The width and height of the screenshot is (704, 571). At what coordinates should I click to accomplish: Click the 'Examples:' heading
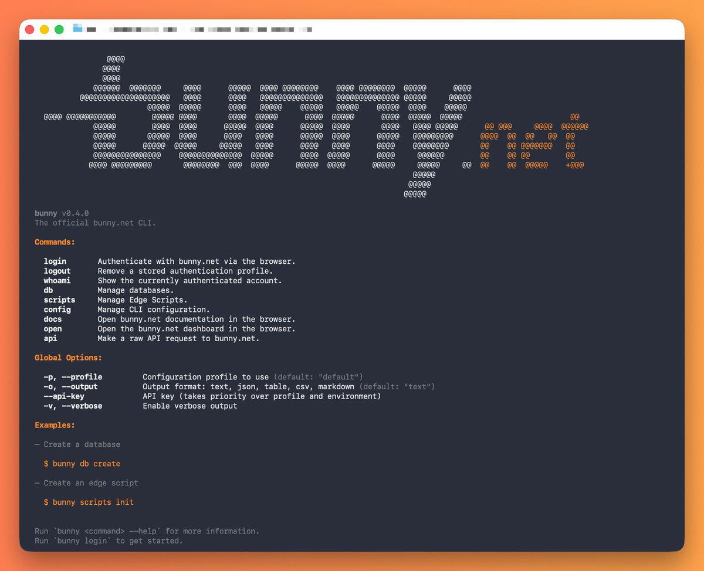[55, 425]
